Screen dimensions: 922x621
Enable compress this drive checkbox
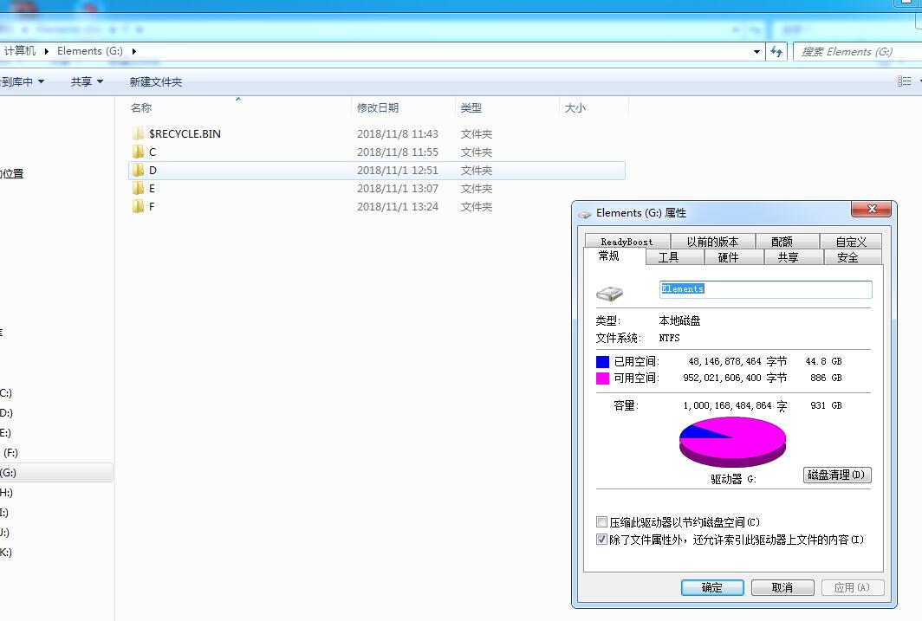[602, 522]
